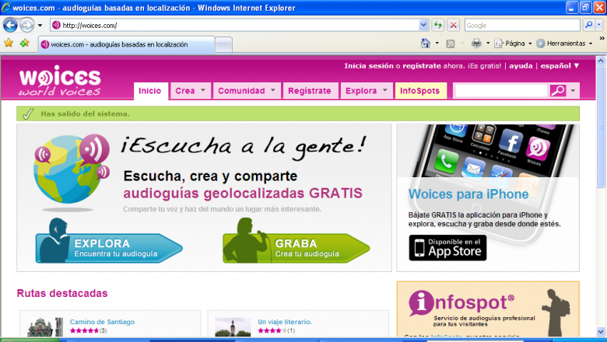The height and width of the screenshot is (342, 607).
Task: Click the Print icon
Action: (x=476, y=44)
